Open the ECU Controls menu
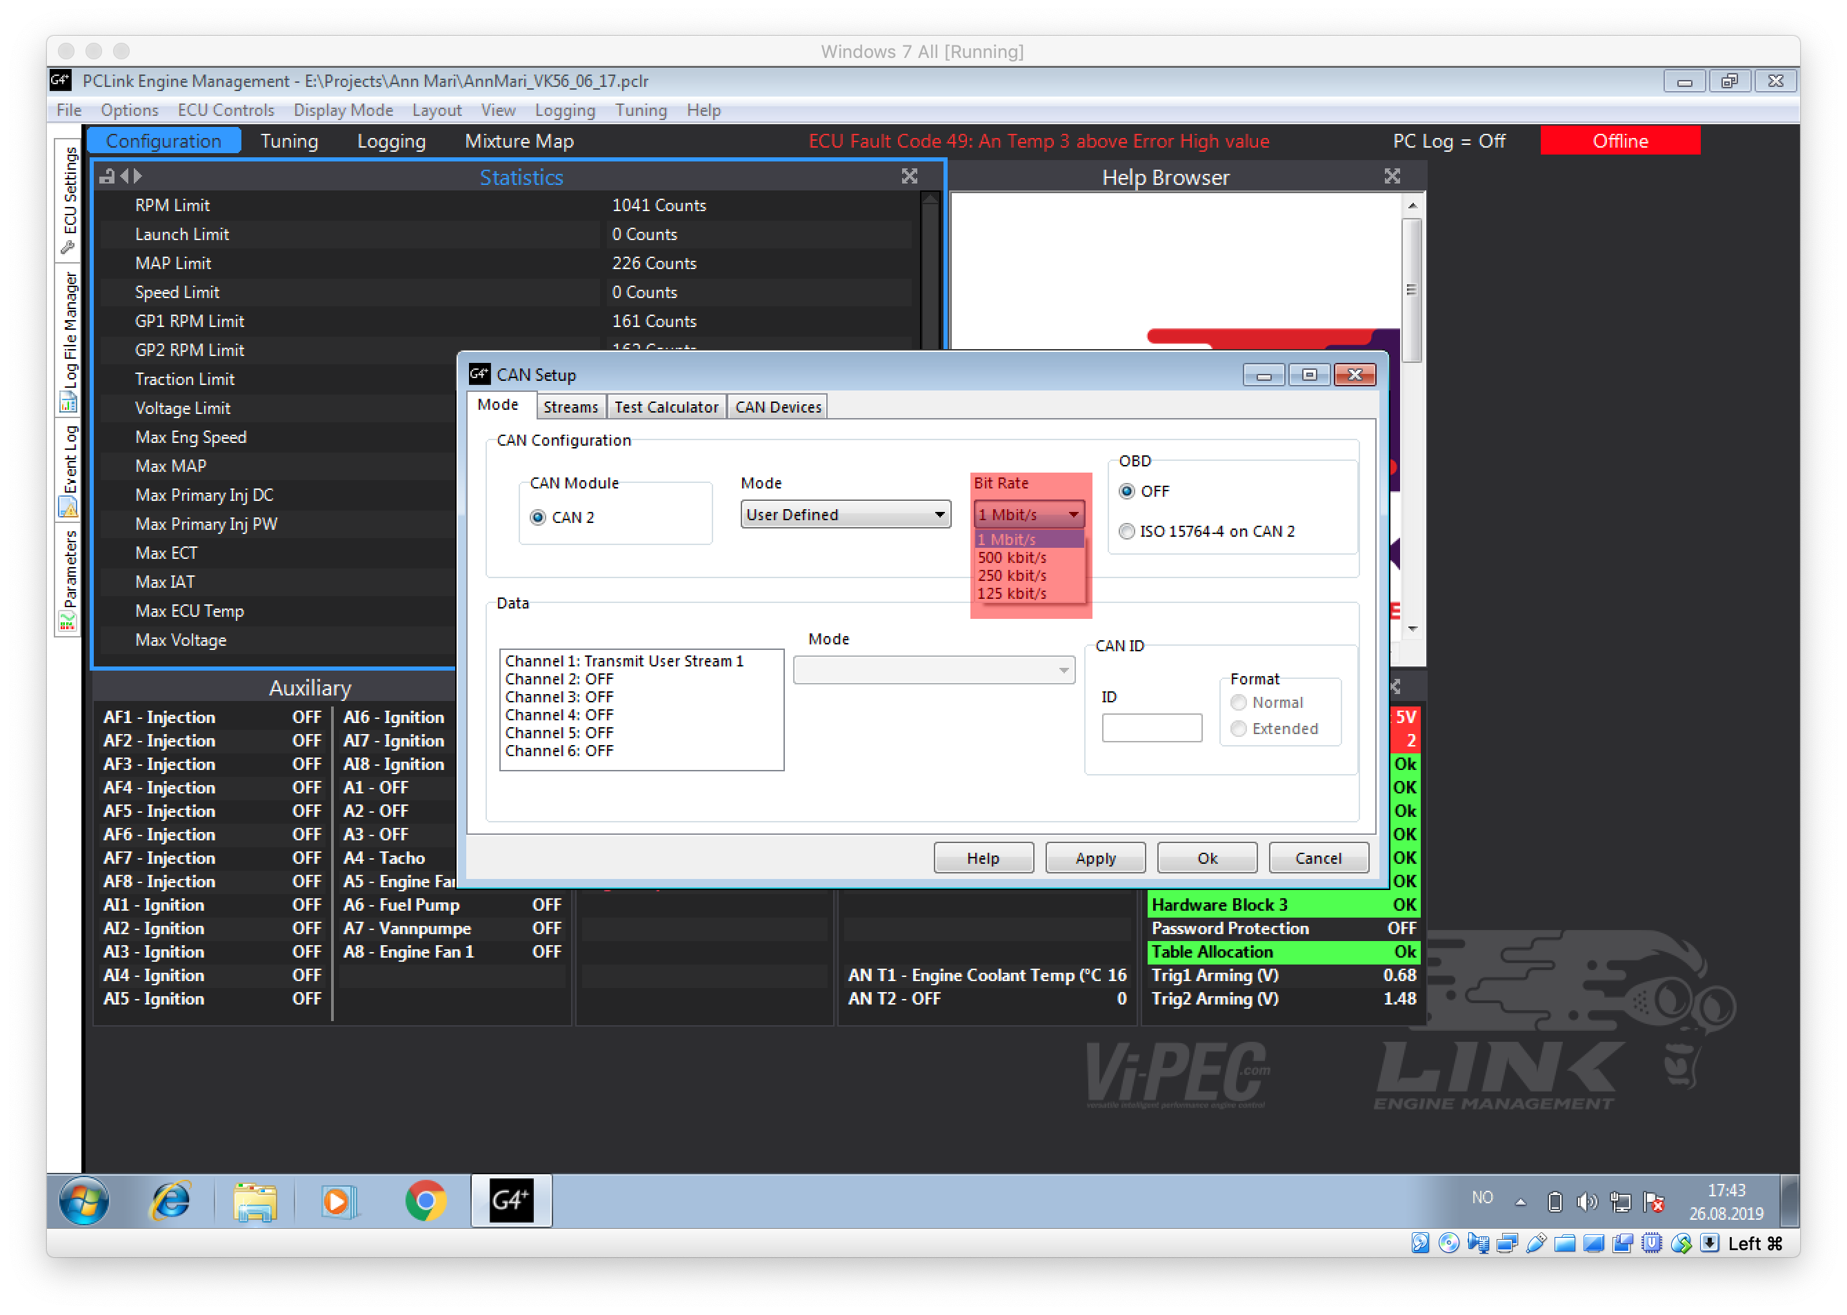This screenshot has width=1847, height=1315. tap(226, 110)
